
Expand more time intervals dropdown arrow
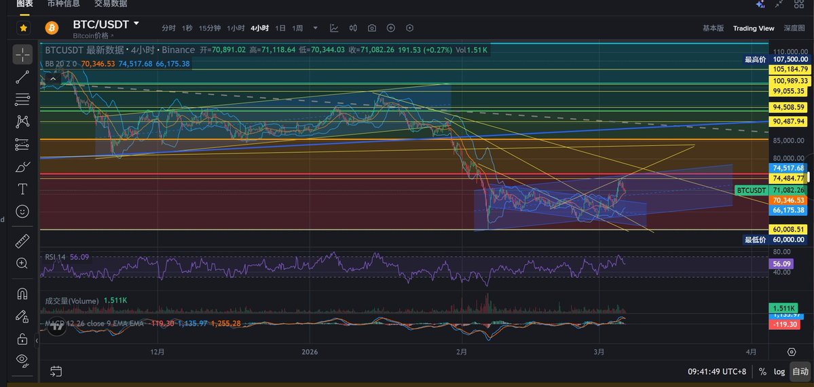tap(314, 29)
